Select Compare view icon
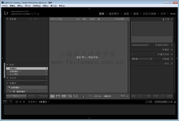 64,96
